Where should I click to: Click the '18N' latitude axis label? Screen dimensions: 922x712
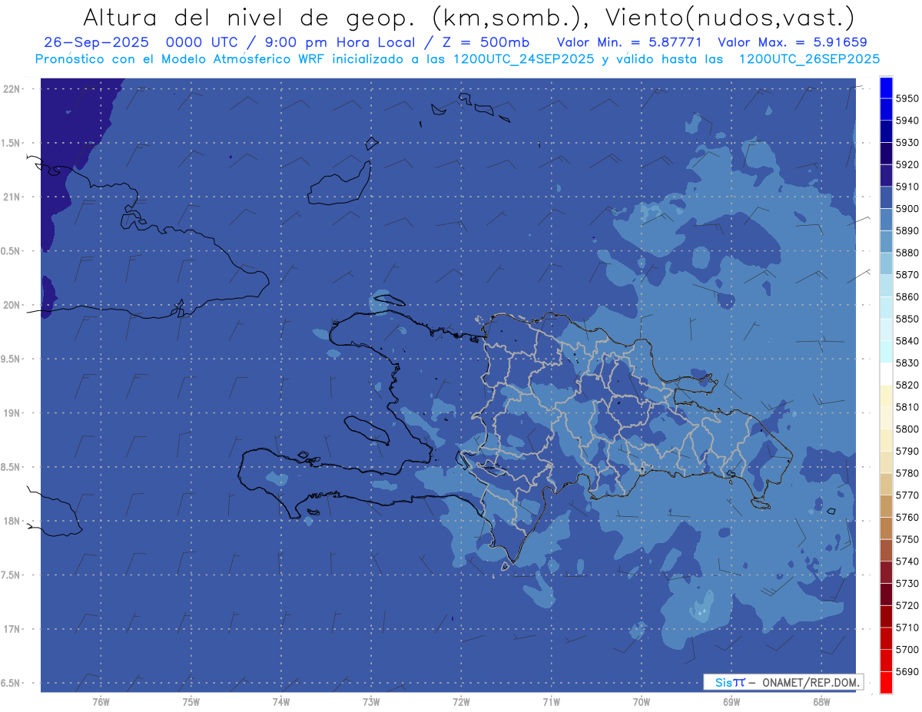point(12,522)
